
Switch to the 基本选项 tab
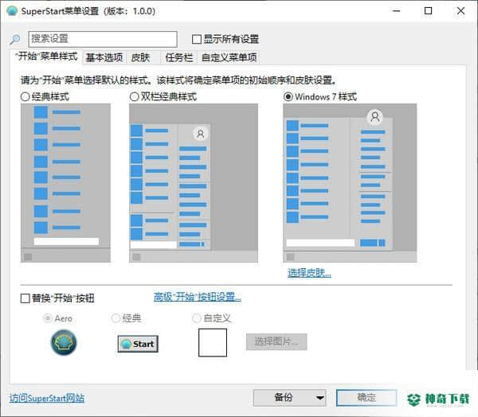(x=104, y=57)
